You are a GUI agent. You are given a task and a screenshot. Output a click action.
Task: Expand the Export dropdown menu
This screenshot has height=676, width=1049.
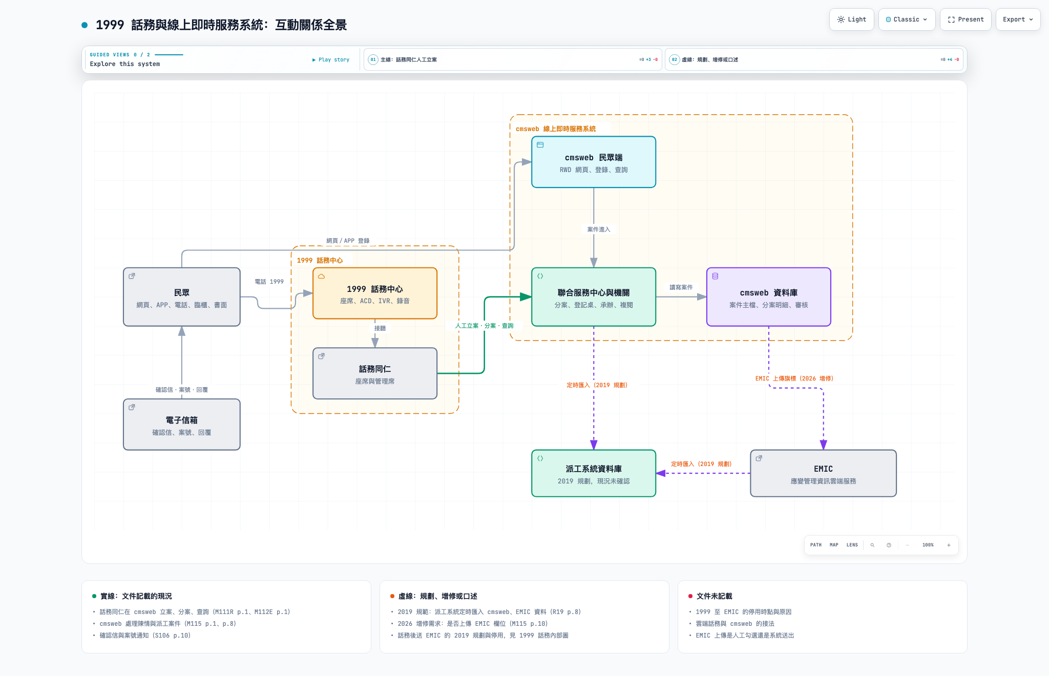(1018, 19)
